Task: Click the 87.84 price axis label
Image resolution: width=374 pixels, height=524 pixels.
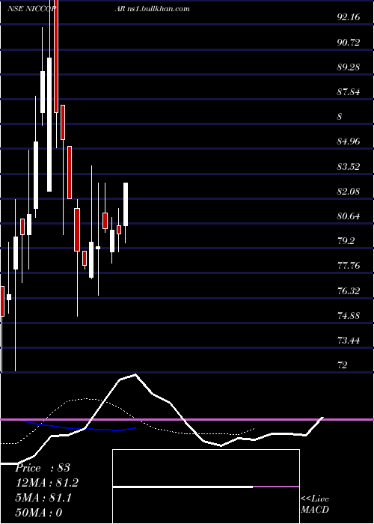Action: 349,92
